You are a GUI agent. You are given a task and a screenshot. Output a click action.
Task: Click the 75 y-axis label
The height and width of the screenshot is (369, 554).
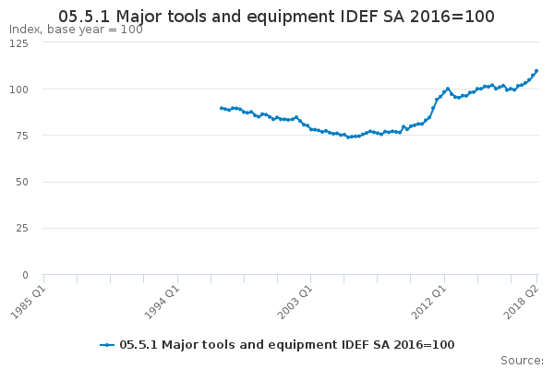pyautogui.click(x=22, y=136)
